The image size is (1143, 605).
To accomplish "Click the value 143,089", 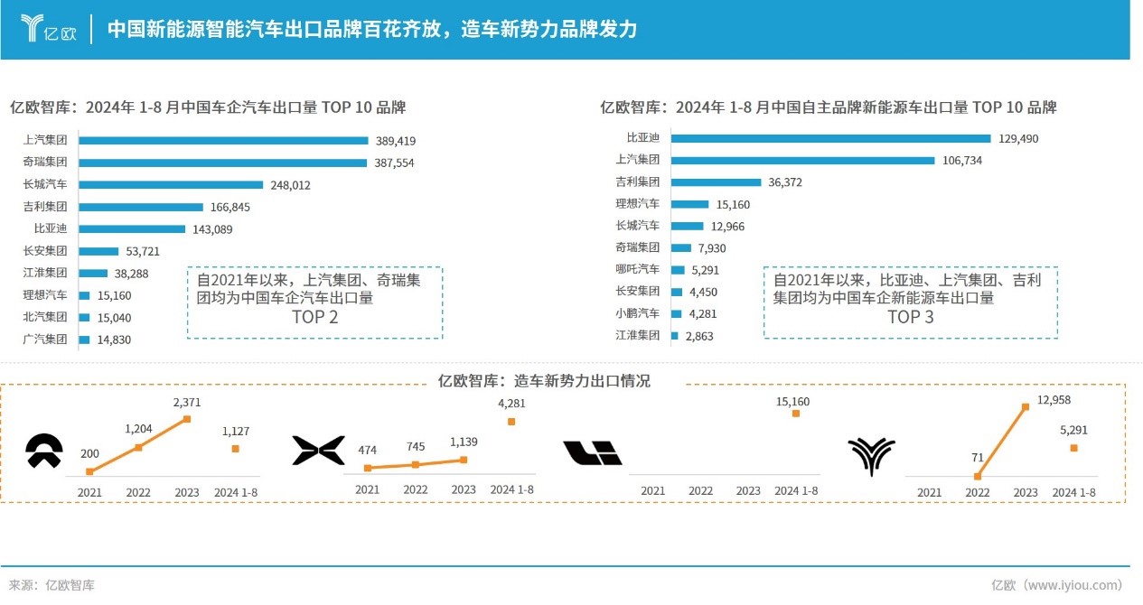I will click(211, 229).
